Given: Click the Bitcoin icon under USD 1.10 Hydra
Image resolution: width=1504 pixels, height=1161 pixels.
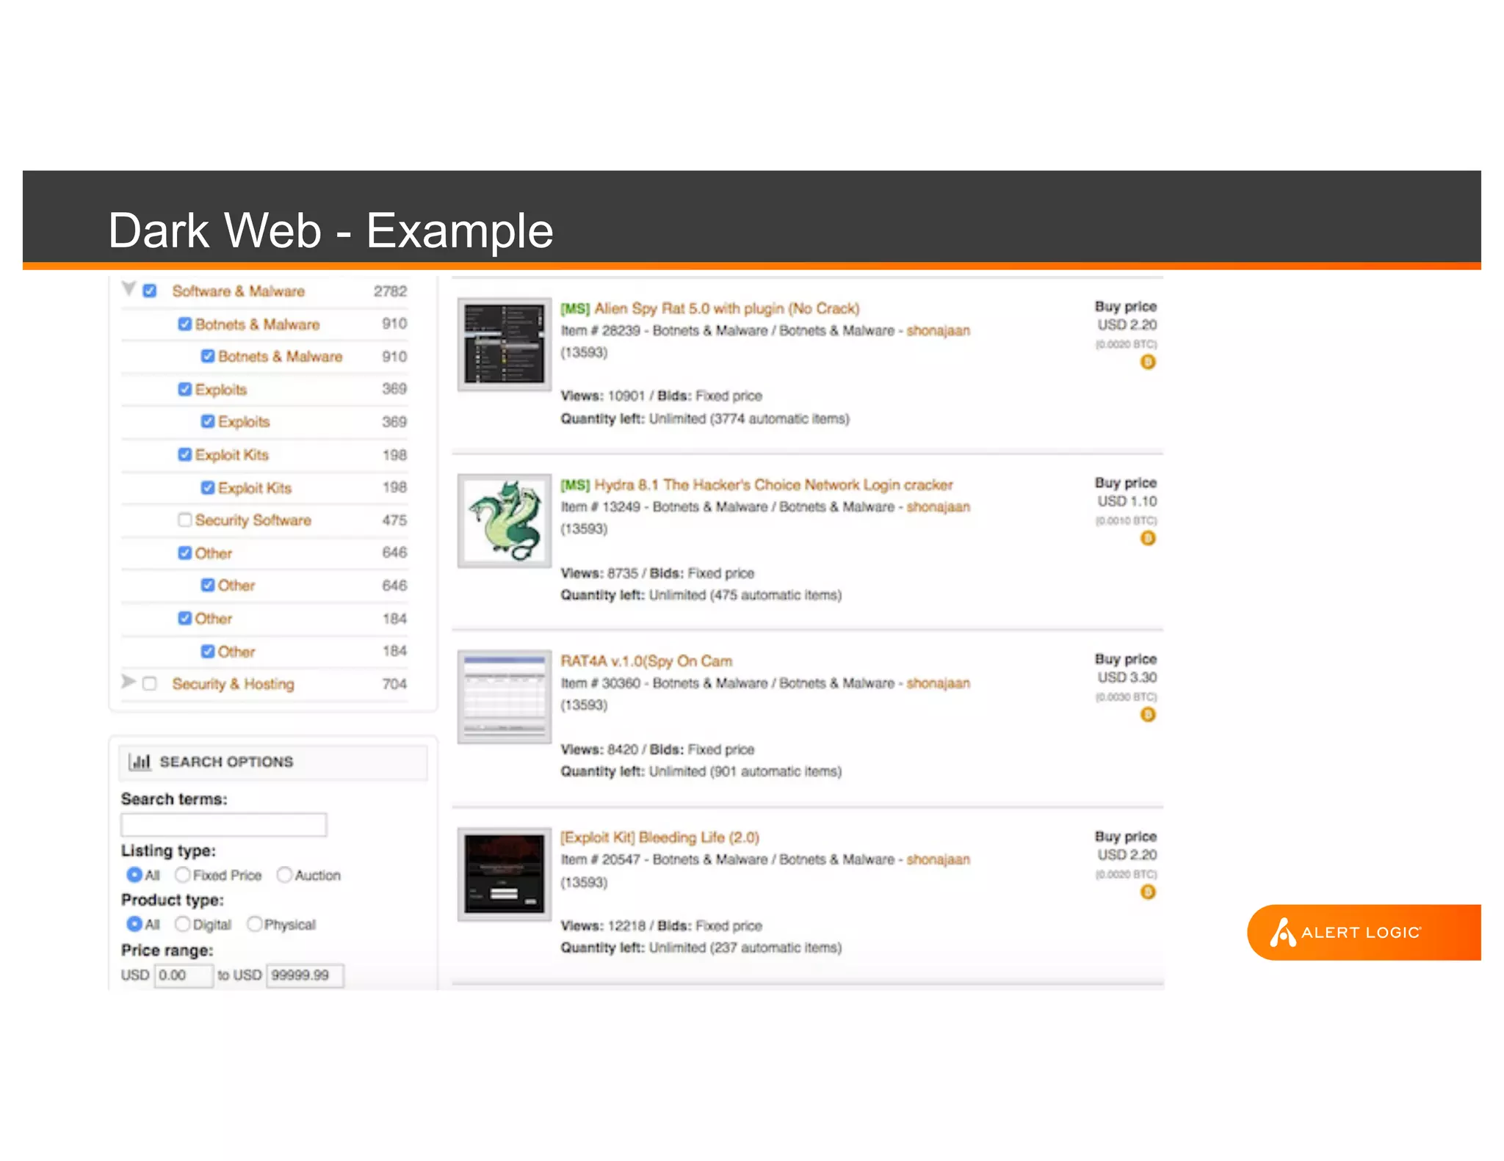Looking at the screenshot, I should click(x=1147, y=538).
